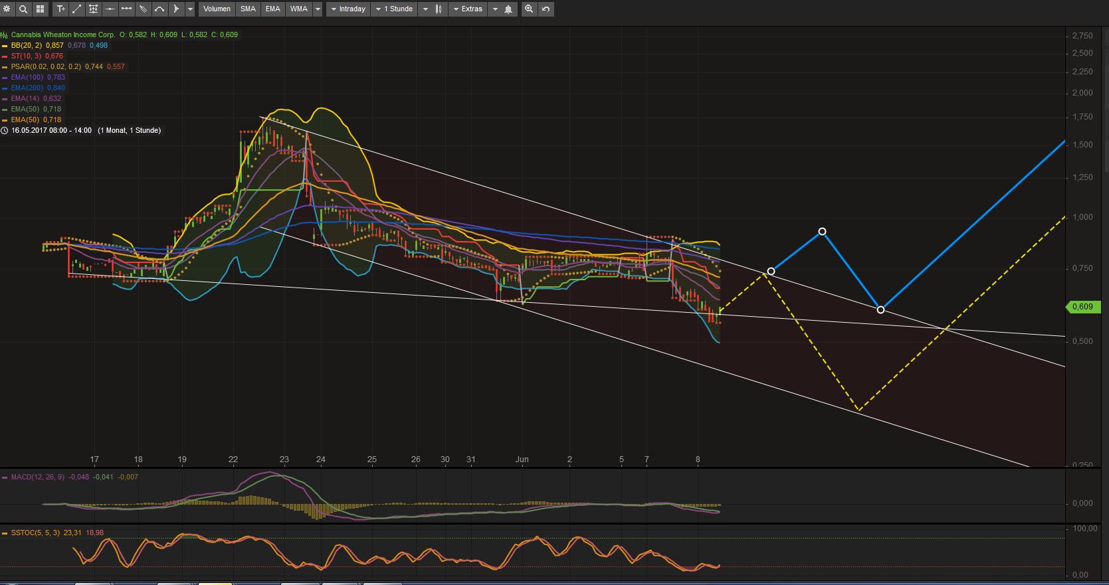Click the zoom-in magnifier icon
This screenshot has height=585, width=1109.
529,9
